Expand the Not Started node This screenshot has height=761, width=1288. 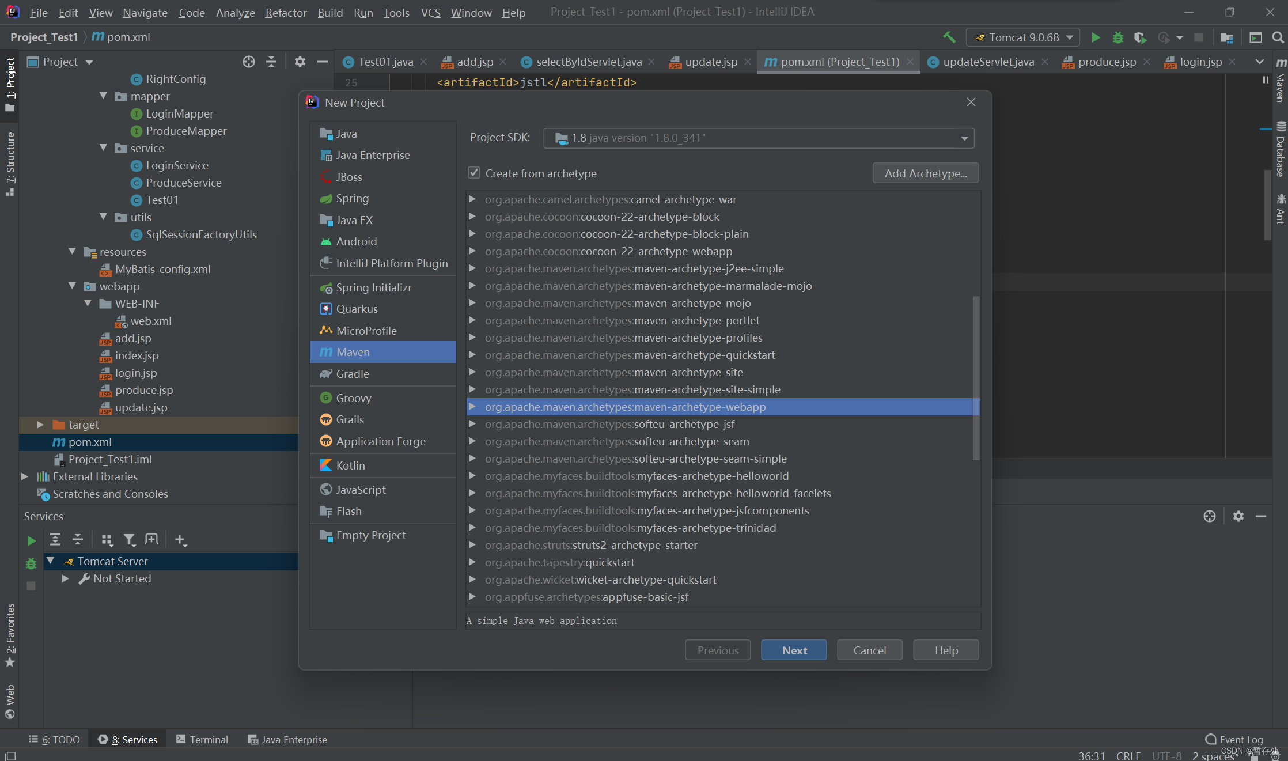(66, 578)
